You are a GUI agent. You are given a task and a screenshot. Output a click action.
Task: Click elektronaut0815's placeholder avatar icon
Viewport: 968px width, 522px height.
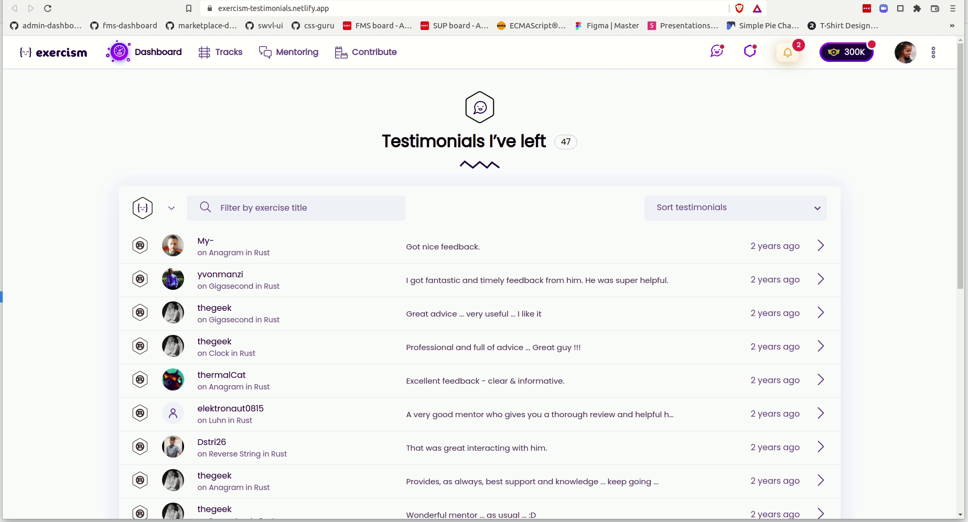pyautogui.click(x=173, y=413)
